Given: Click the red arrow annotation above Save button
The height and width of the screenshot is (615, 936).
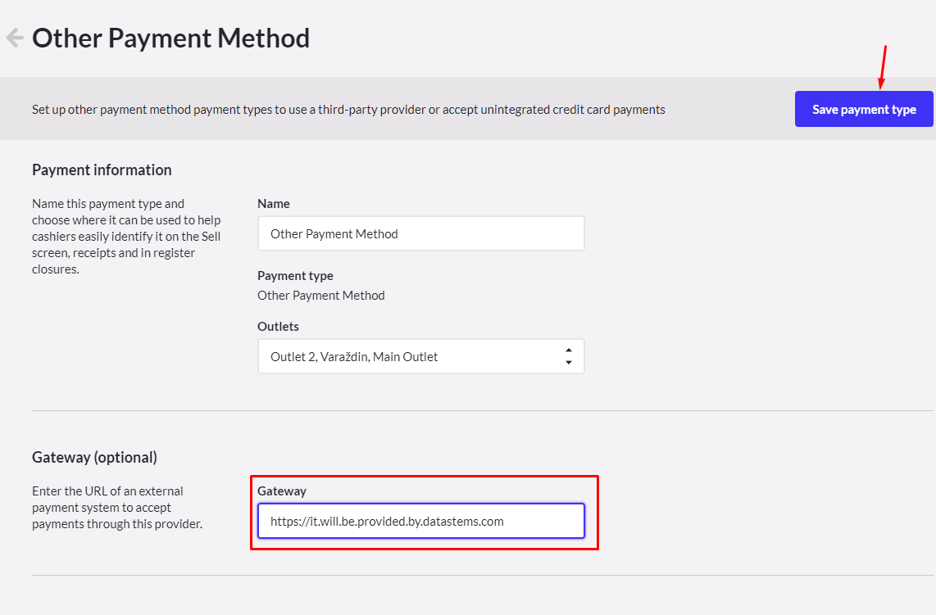Looking at the screenshot, I should pyautogui.click(x=883, y=67).
